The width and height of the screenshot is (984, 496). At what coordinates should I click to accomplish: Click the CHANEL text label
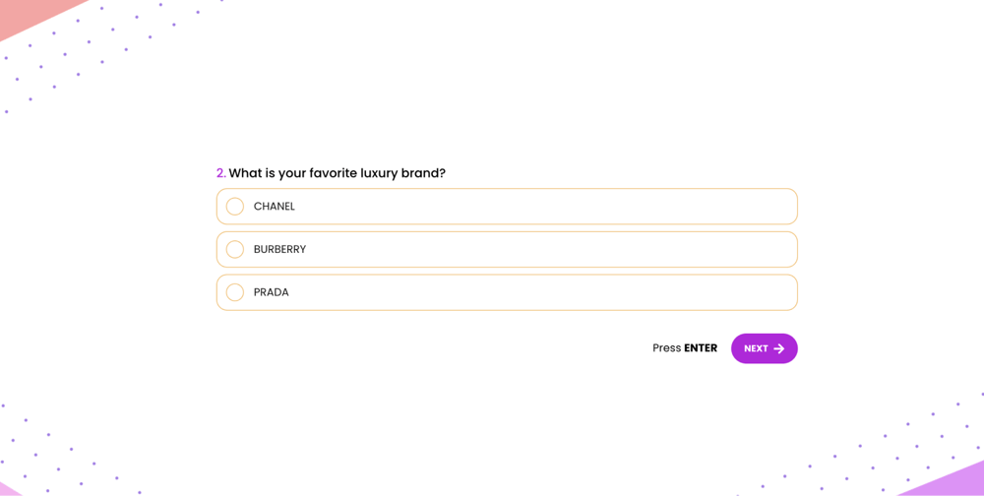(275, 207)
